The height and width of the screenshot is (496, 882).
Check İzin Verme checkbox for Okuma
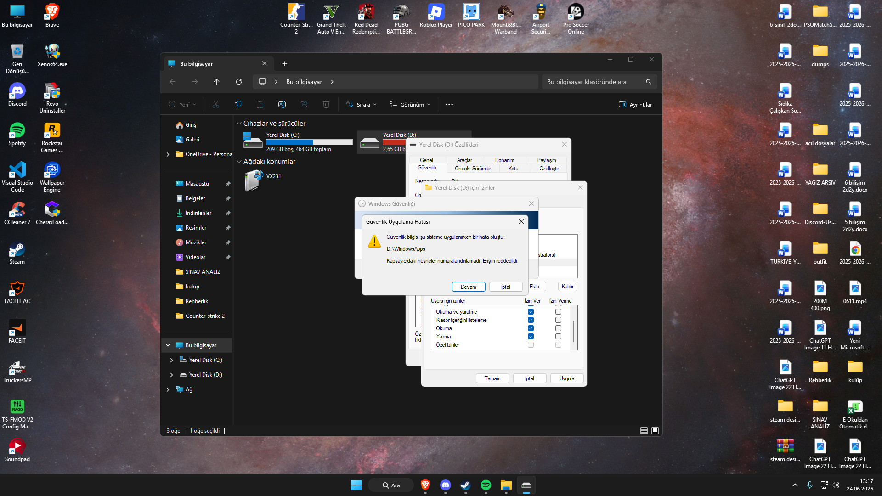coord(558,328)
